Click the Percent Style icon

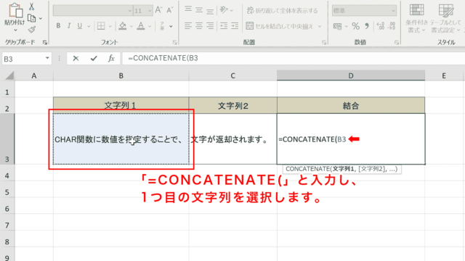355,26
